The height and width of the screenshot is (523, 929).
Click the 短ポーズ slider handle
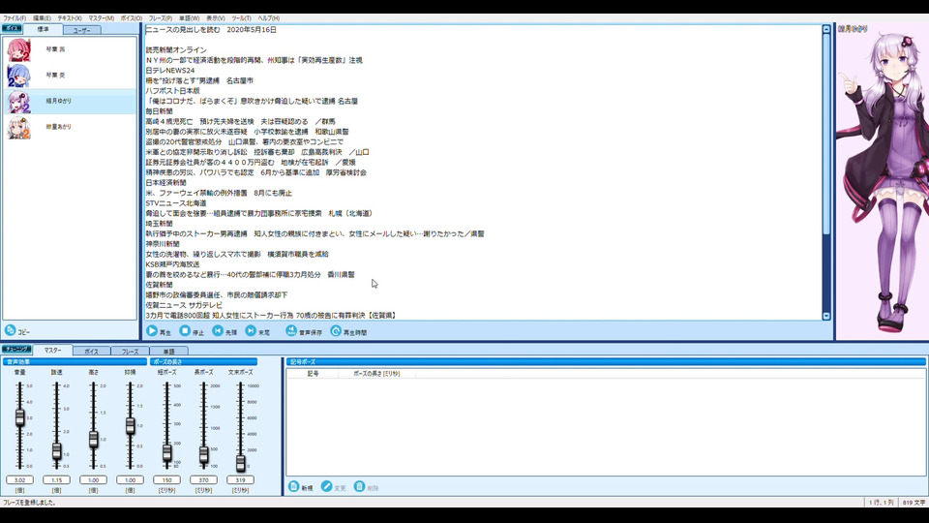coord(166,453)
